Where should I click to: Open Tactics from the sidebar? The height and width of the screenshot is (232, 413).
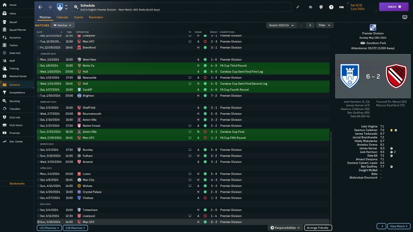click(x=14, y=45)
